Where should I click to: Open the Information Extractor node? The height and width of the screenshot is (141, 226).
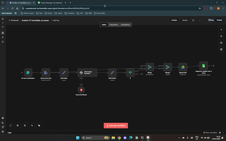[x=87, y=73]
